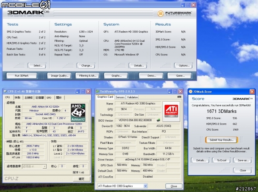The height and width of the screenshot is (192, 258).
Task: Click the ATI Radeon Graphics logo
Action: point(171,111)
